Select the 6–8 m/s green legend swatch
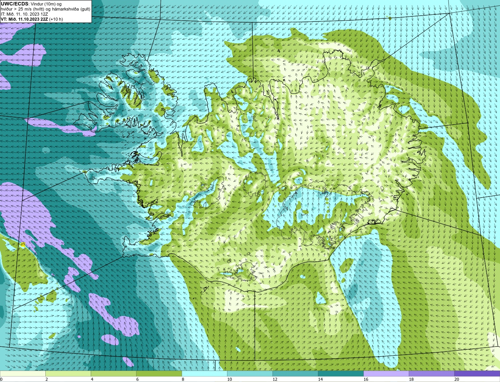This screenshot has width=500, height=382. pyautogui.click(x=159, y=373)
